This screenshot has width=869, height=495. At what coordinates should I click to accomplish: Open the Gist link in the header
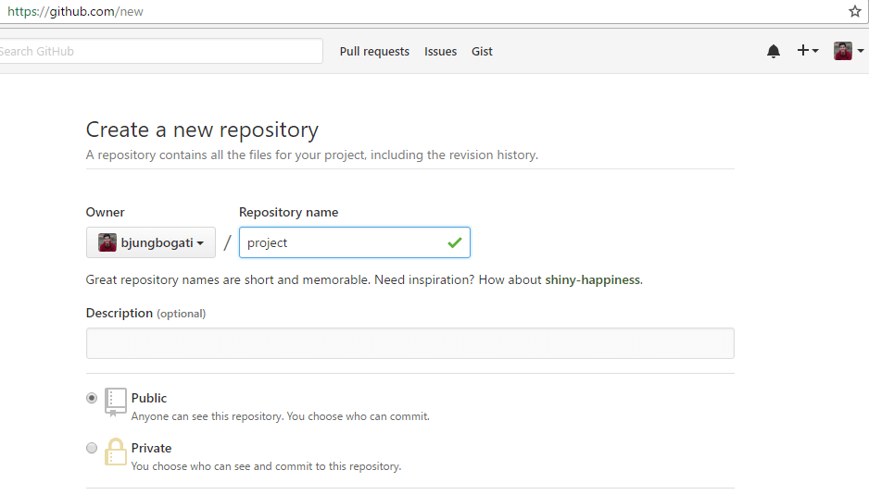point(482,52)
